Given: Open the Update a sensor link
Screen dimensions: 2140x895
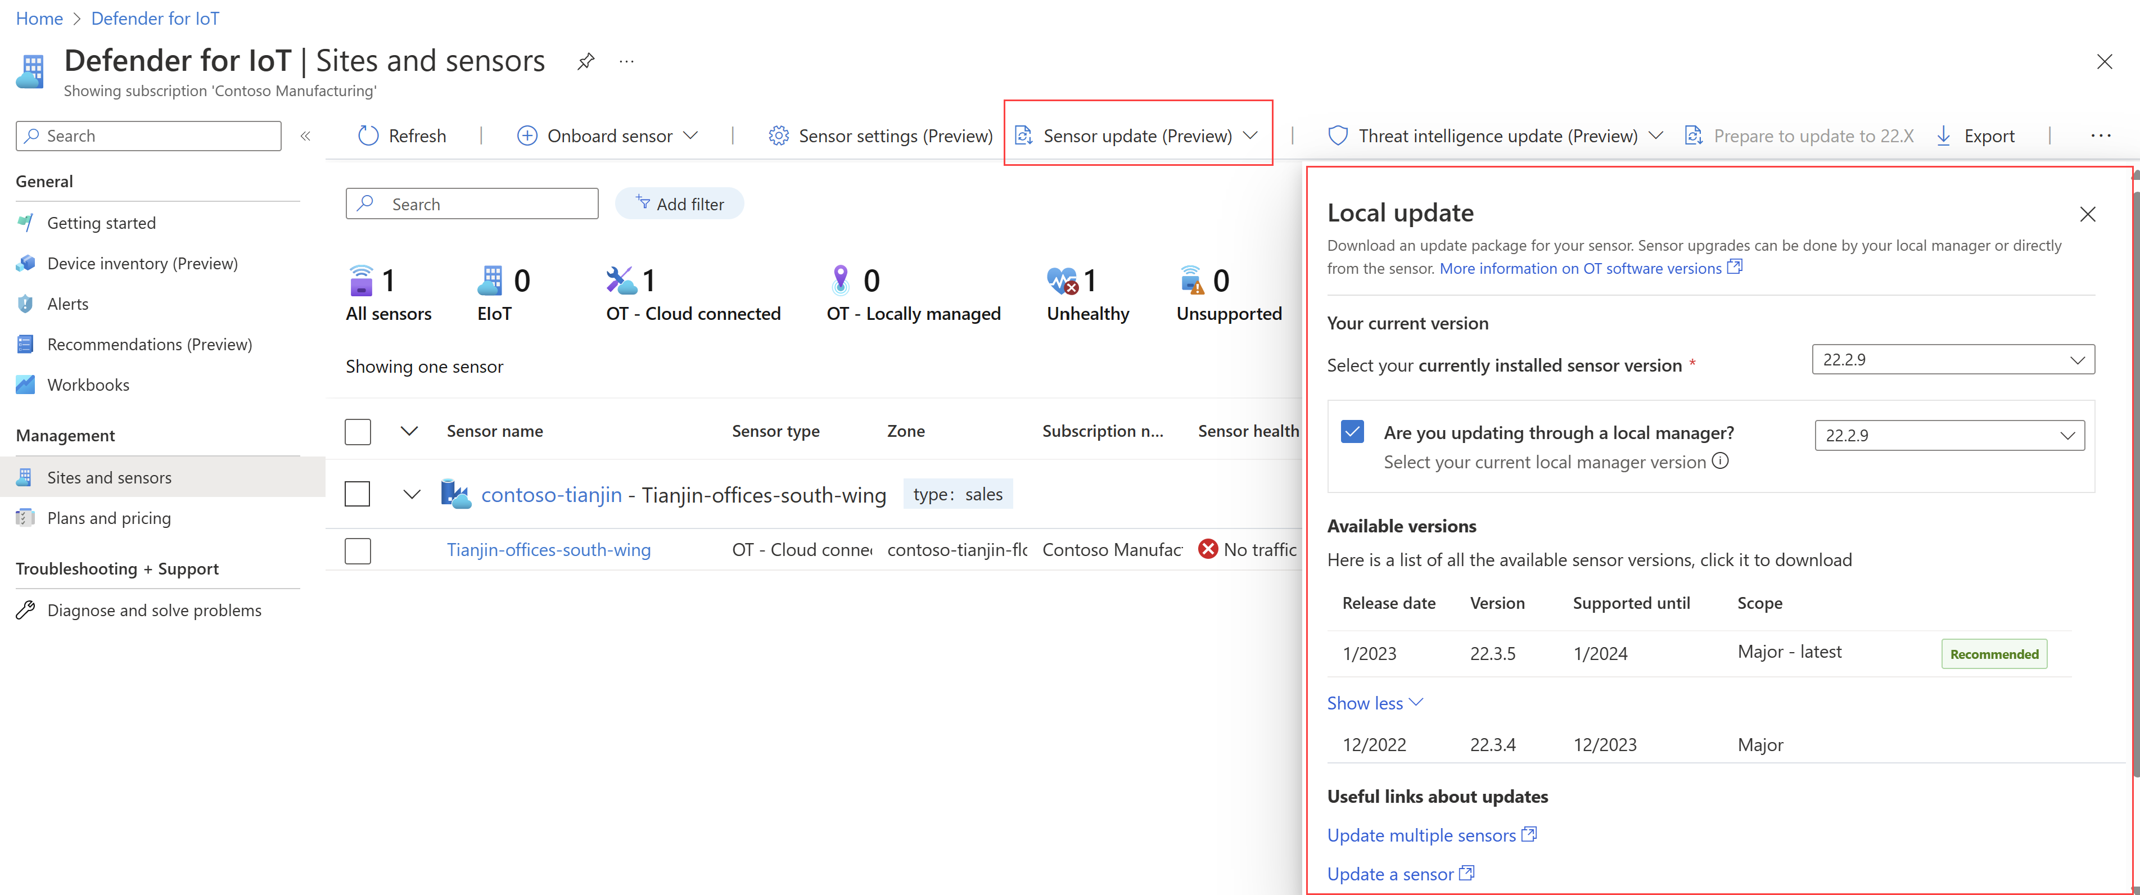Looking at the screenshot, I should 1400,874.
